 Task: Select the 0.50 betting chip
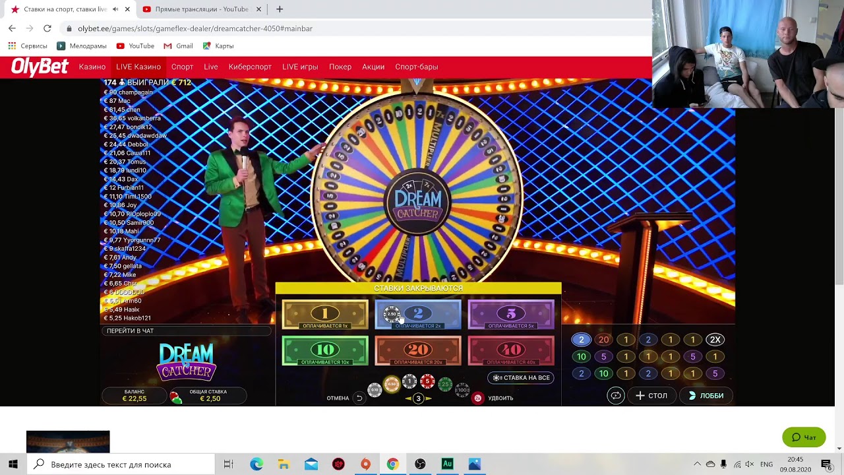point(392,385)
